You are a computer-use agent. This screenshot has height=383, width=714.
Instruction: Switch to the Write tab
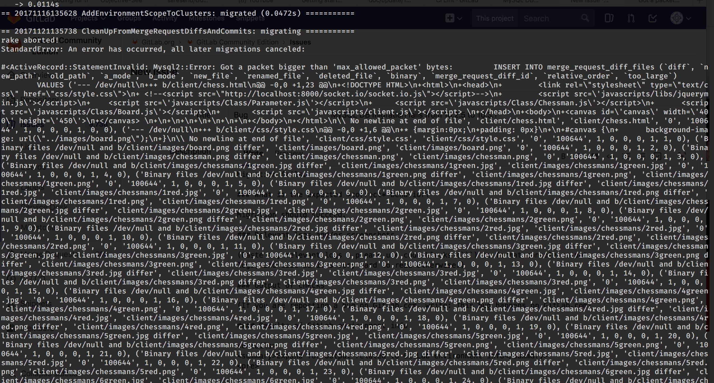click(x=253, y=153)
